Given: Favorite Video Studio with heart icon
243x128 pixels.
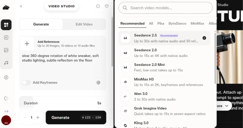Looking at the screenshot, I should 107,6.
